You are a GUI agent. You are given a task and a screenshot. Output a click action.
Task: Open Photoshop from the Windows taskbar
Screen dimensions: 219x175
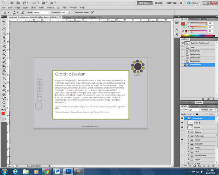69,171
